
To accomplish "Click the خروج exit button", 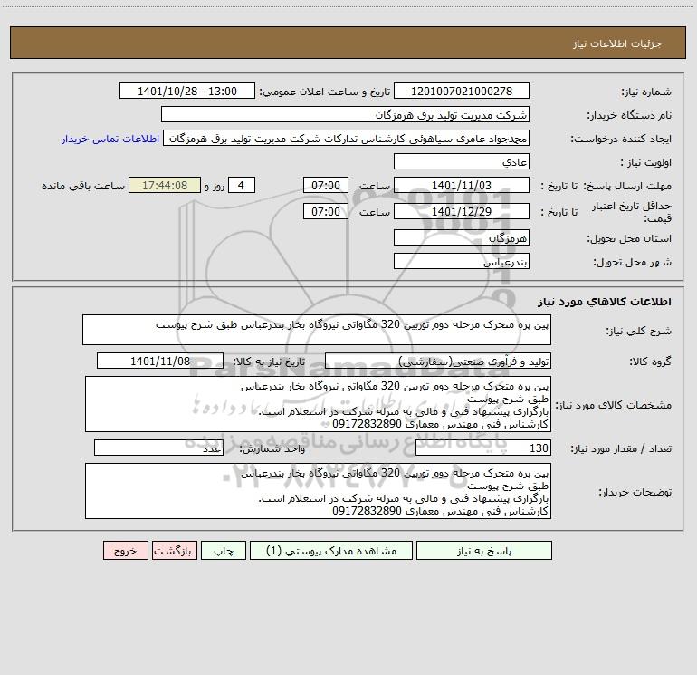I will tap(125, 550).
